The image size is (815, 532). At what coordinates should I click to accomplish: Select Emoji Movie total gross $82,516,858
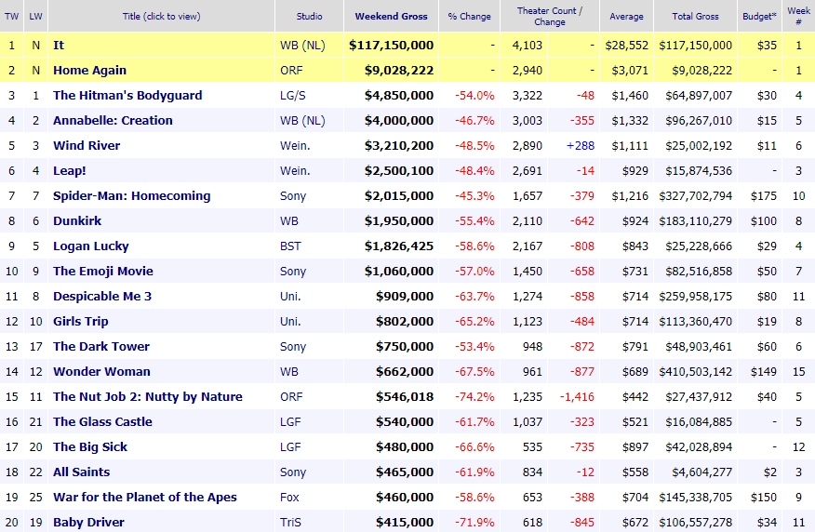699,272
